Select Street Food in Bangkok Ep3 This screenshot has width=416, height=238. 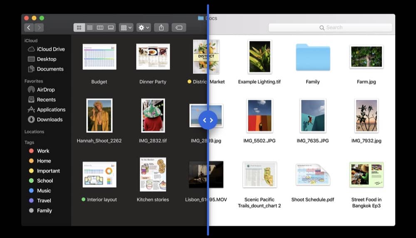tap(366, 175)
